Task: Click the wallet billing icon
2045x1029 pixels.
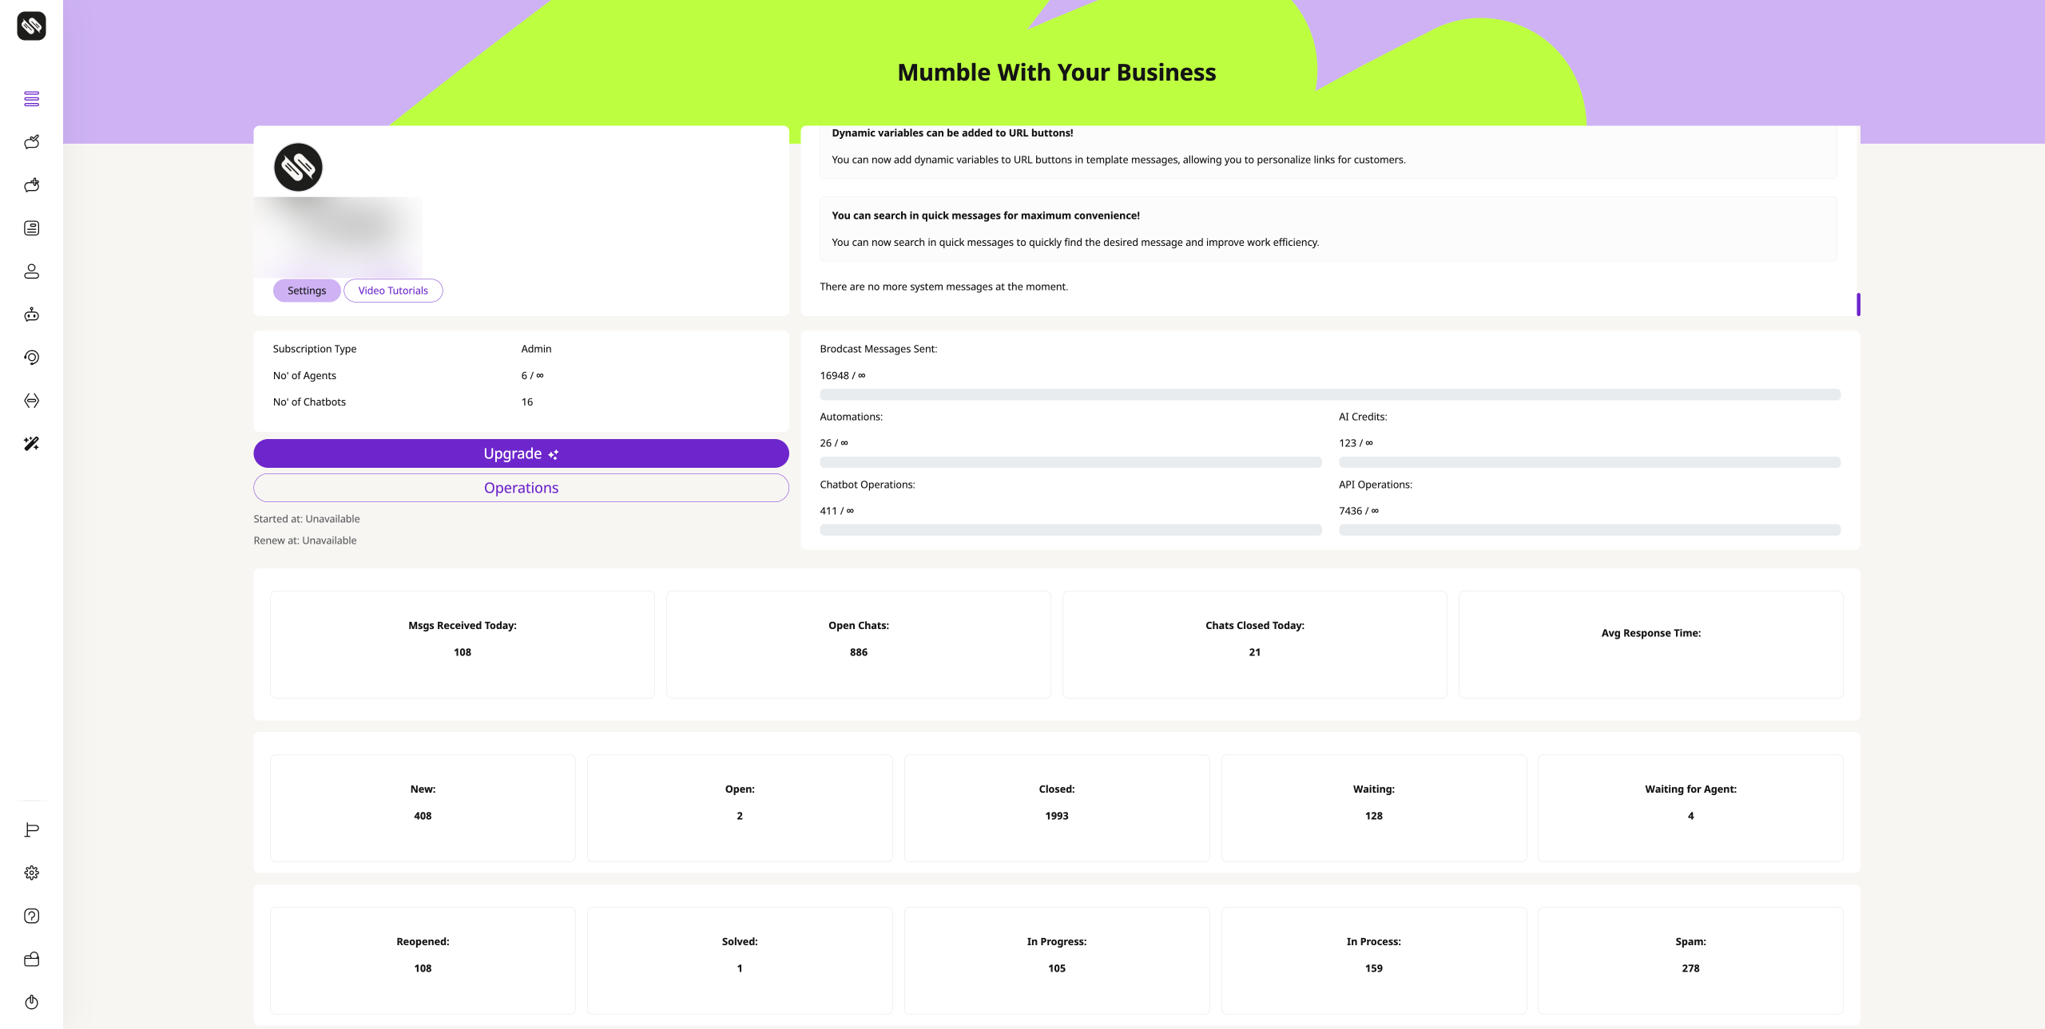Action: coord(31,960)
